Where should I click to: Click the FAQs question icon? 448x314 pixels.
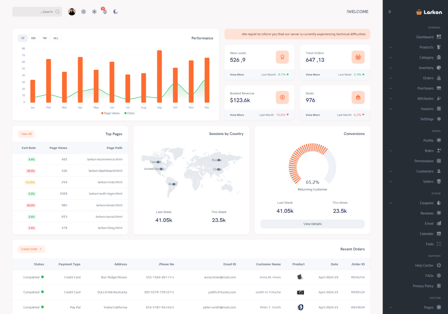click(439, 276)
